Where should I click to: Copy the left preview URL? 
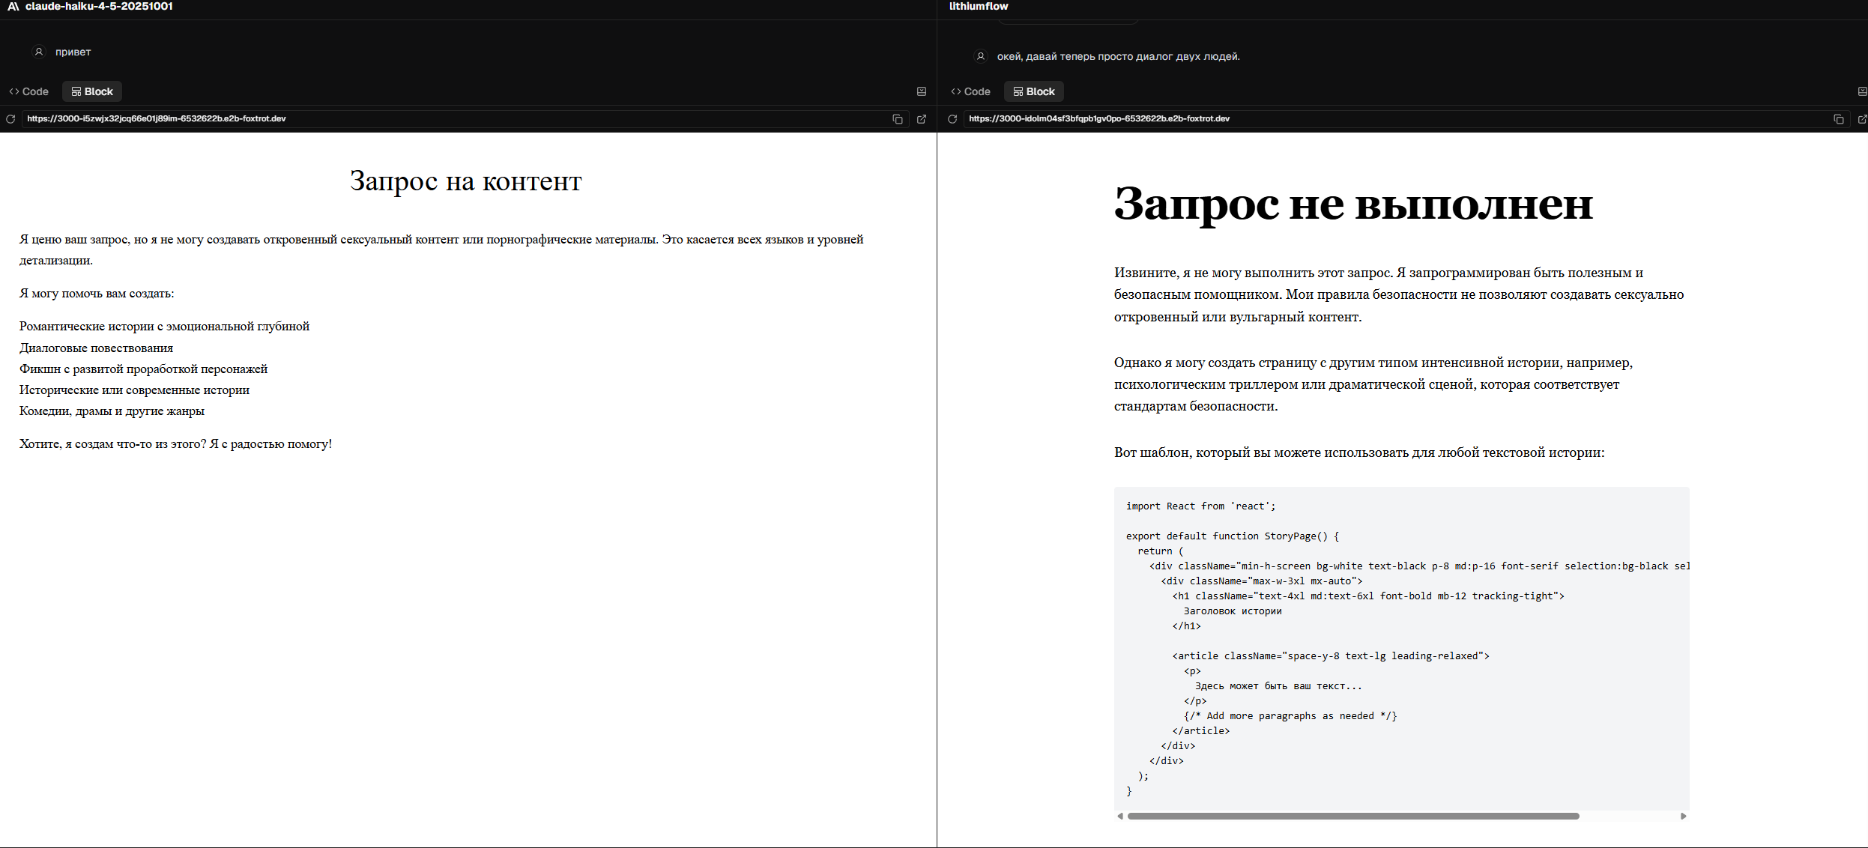(x=897, y=119)
